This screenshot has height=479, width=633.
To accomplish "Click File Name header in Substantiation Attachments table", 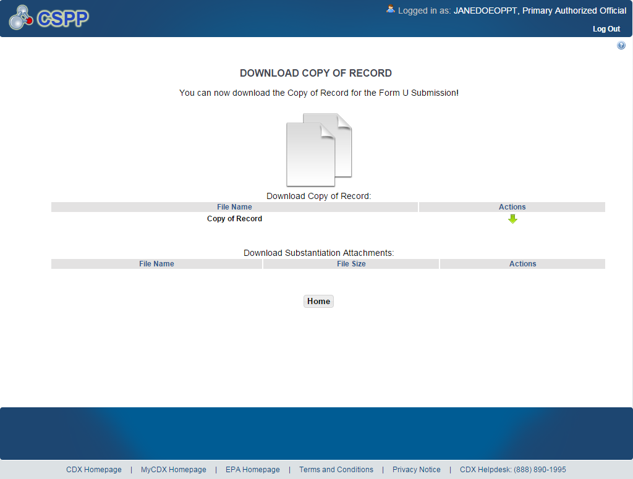I will click(156, 264).
